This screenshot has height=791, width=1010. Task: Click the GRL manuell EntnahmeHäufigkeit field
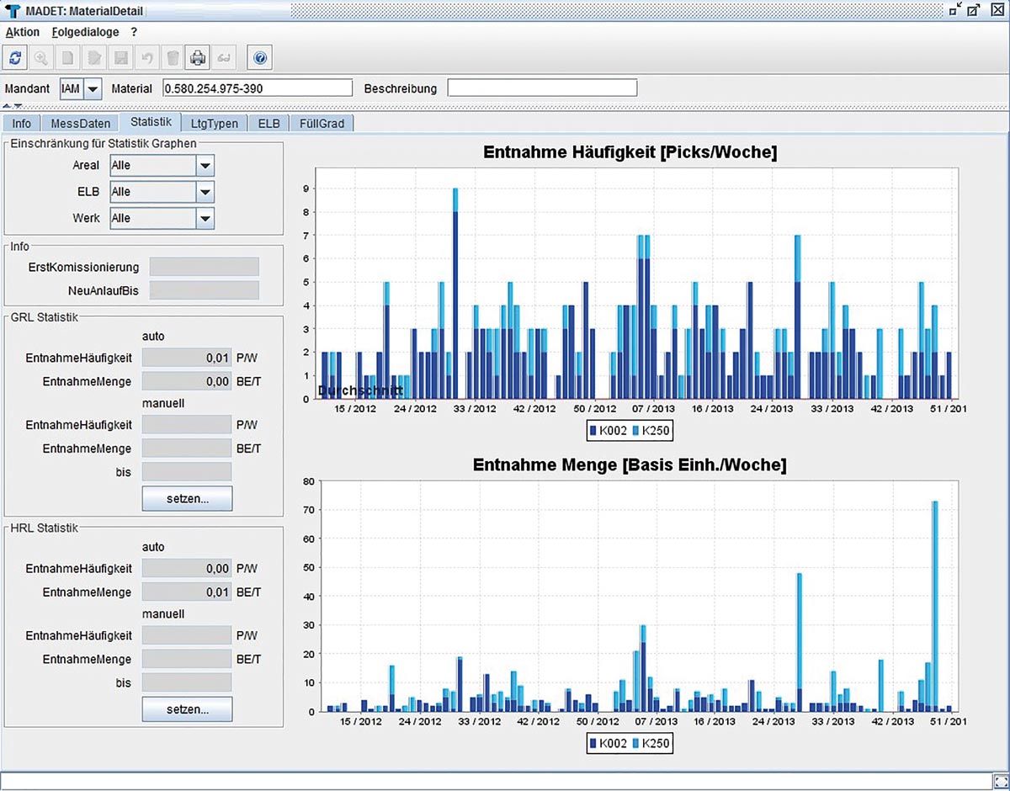(x=187, y=425)
